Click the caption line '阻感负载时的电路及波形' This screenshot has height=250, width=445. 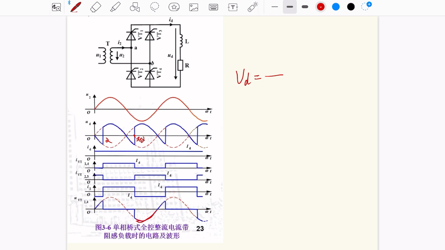click(x=142, y=236)
